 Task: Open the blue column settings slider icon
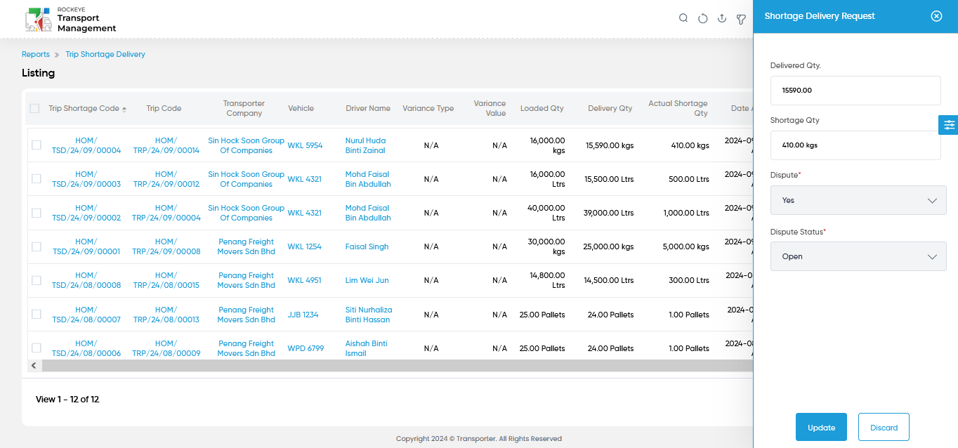tap(949, 125)
